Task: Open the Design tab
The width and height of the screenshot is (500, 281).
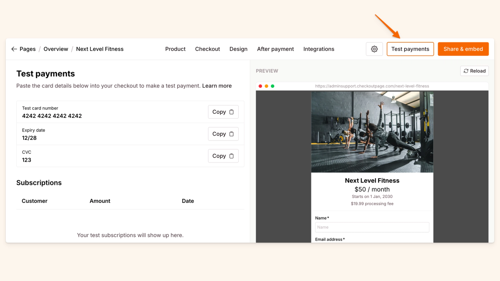Action: [x=239, y=49]
